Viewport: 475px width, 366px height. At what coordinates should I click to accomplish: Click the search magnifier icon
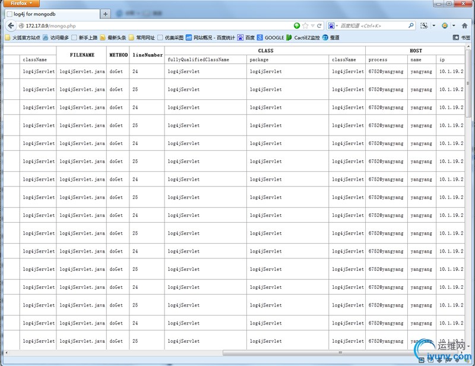click(411, 26)
